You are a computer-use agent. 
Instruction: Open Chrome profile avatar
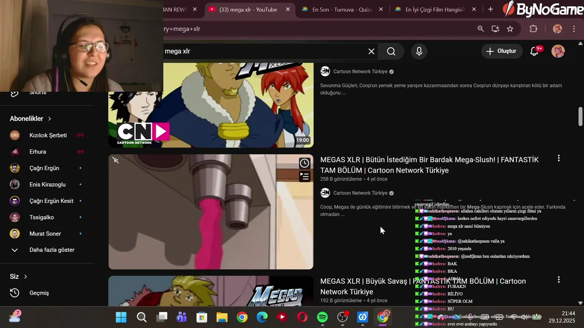[558, 29]
